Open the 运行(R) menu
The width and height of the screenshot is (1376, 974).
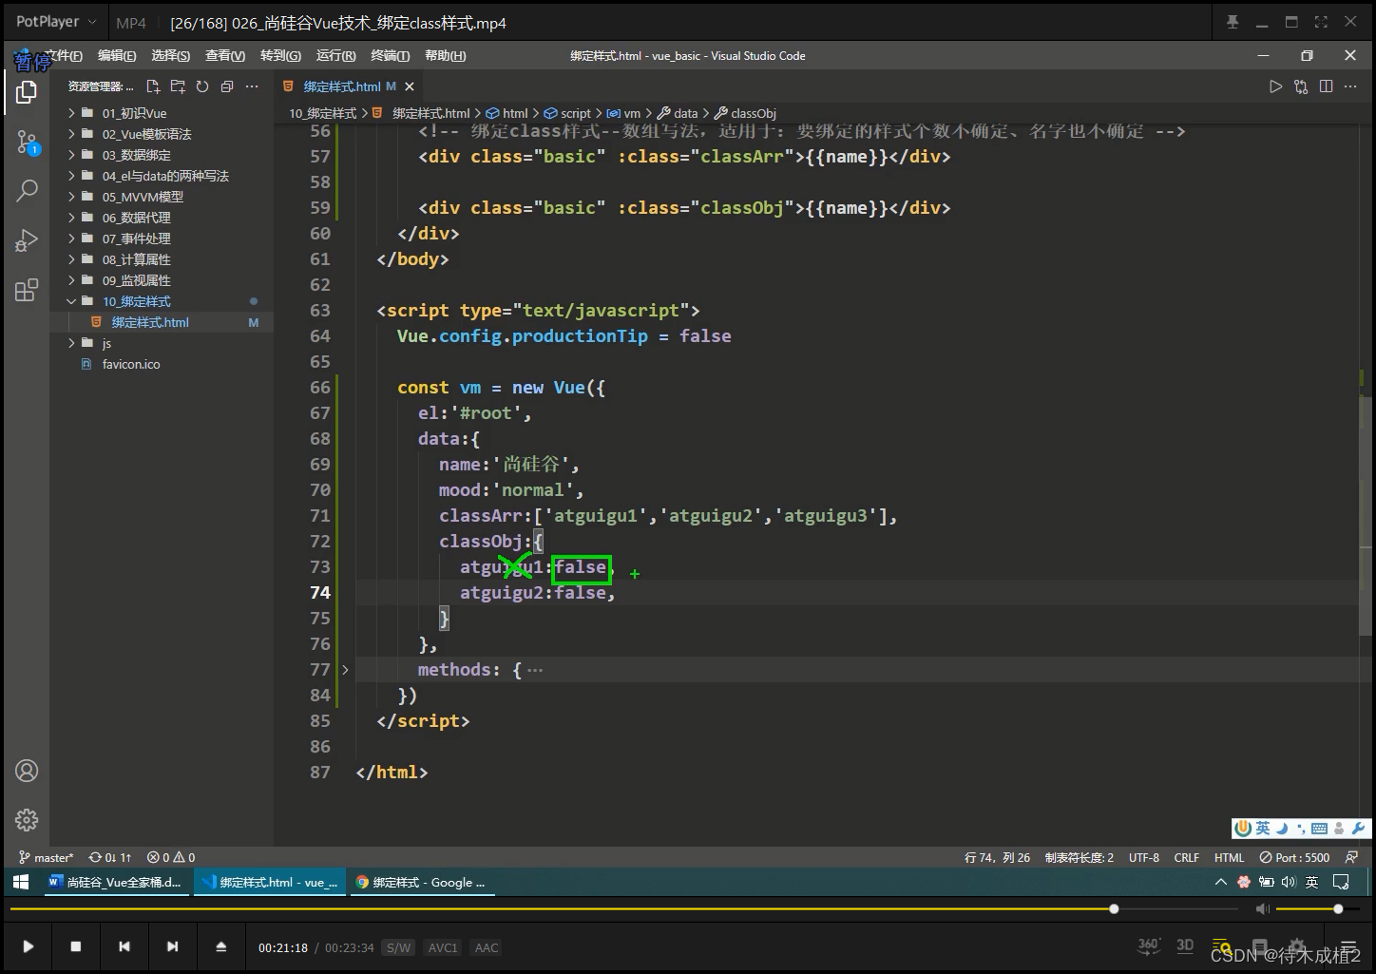[335, 56]
